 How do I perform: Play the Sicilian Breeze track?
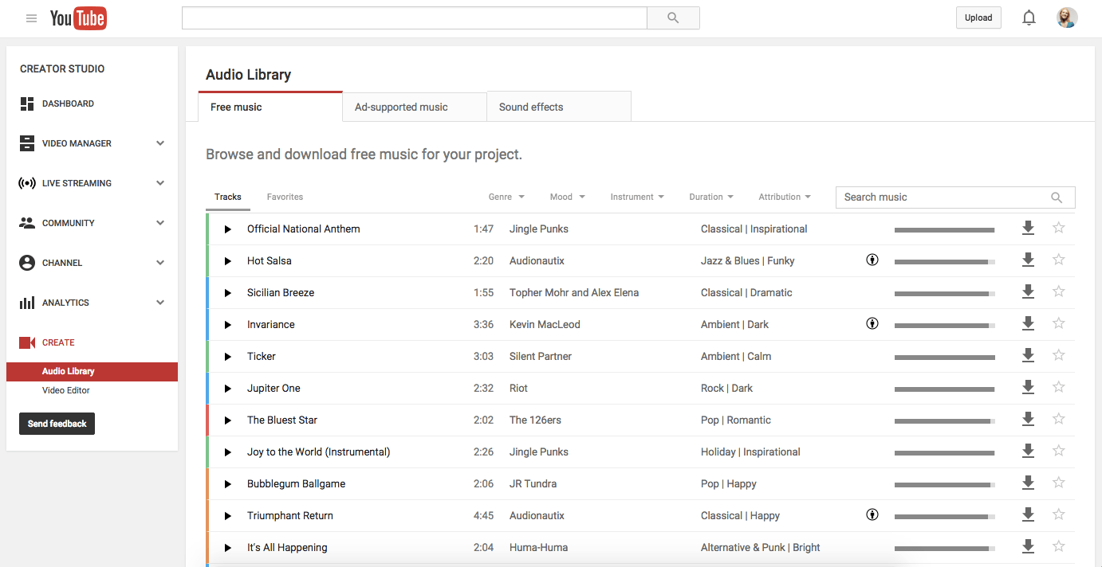tap(227, 293)
